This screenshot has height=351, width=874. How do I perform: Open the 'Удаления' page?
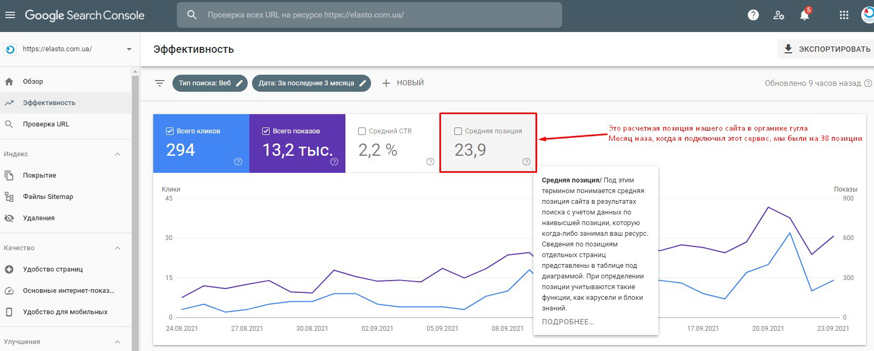coord(65,218)
